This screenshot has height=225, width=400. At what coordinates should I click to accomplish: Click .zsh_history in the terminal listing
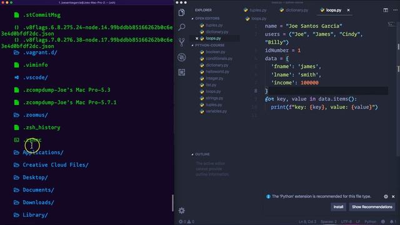(x=42, y=127)
